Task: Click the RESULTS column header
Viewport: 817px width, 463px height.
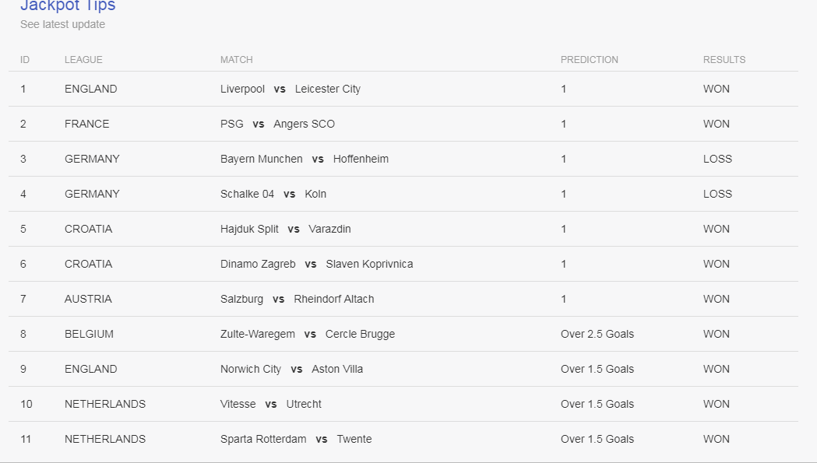Action: (x=724, y=60)
